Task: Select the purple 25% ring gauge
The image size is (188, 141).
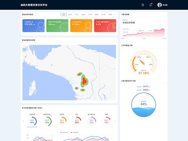Action: coord(91,121)
